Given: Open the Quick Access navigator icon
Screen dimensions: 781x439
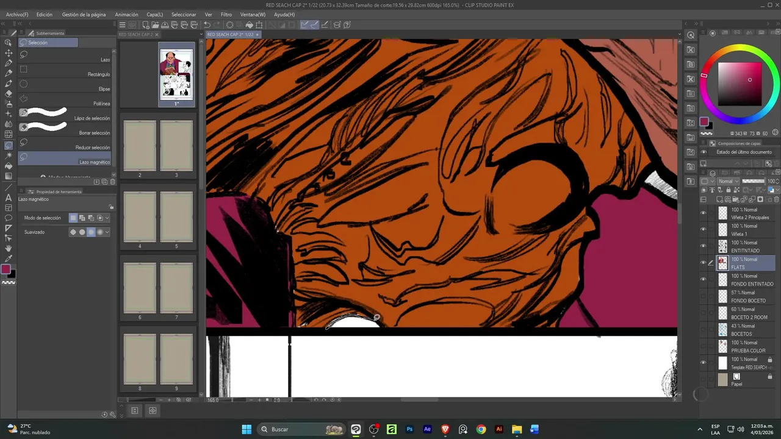Looking at the screenshot, I should tap(690, 35).
